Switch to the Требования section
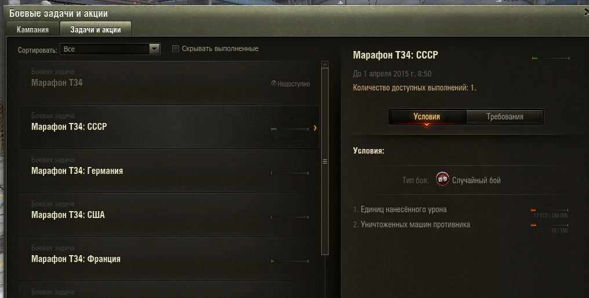The image size is (589, 298). point(505,117)
